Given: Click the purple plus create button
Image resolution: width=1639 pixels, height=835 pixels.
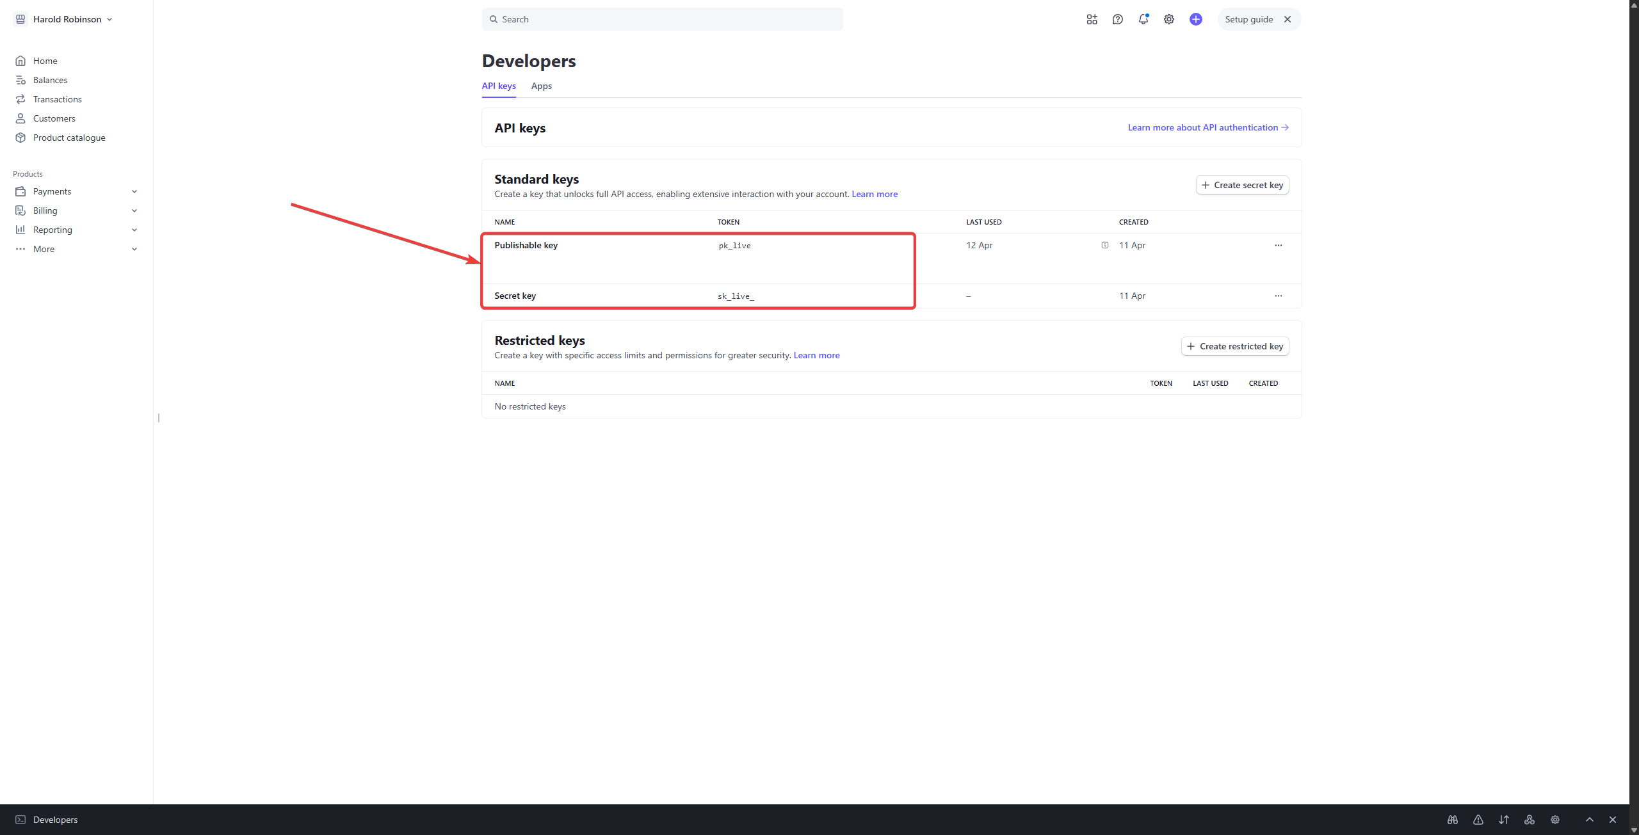Looking at the screenshot, I should pyautogui.click(x=1195, y=19).
